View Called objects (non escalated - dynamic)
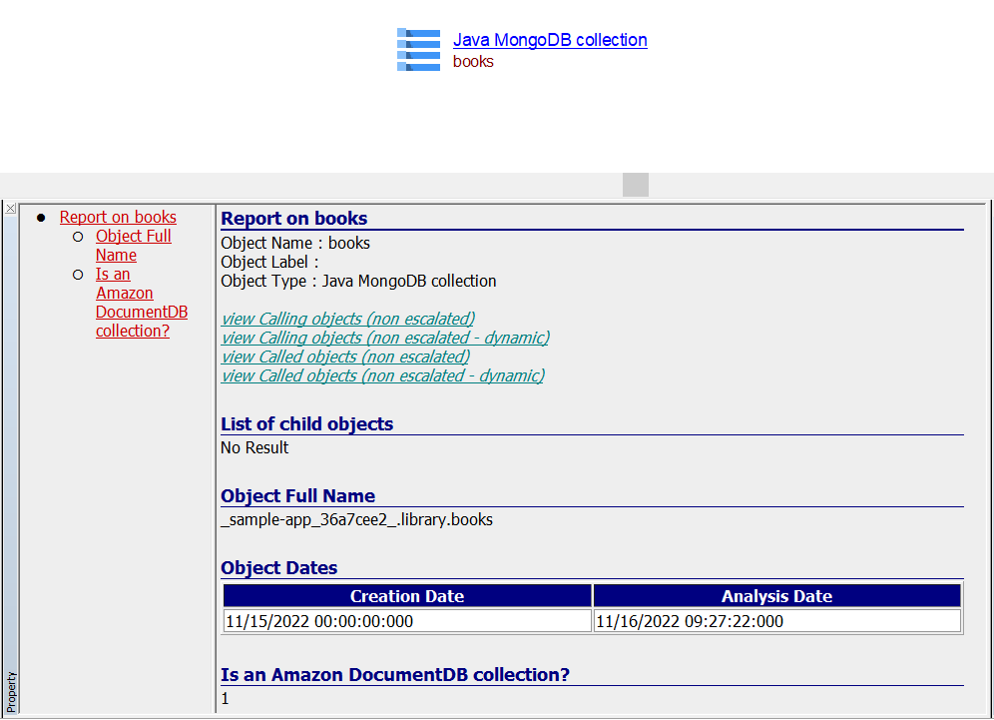Image resolution: width=994 pixels, height=720 pixels. (382, 375)
